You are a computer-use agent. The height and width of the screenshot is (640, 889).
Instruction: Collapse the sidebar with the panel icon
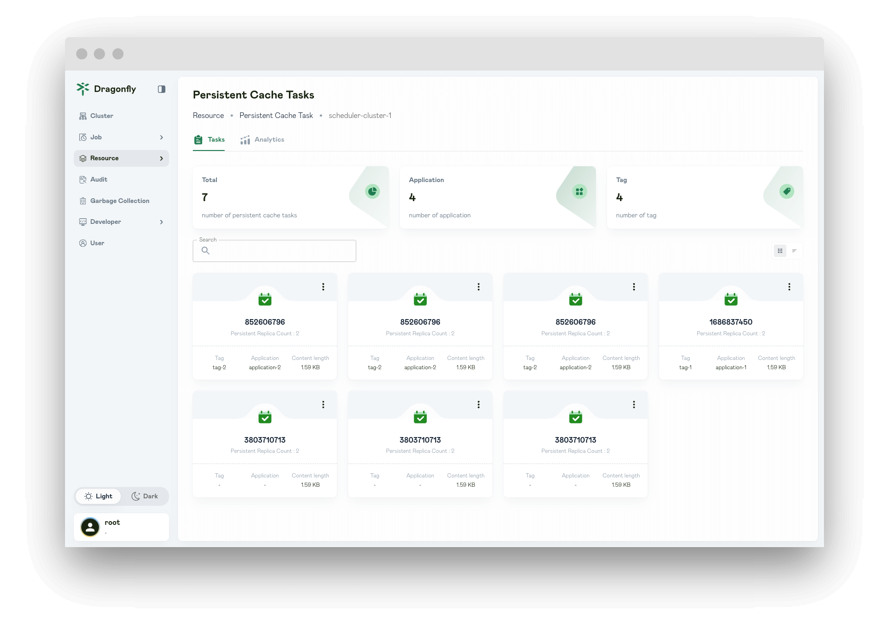pyautogui.click(x=161, y=89)
